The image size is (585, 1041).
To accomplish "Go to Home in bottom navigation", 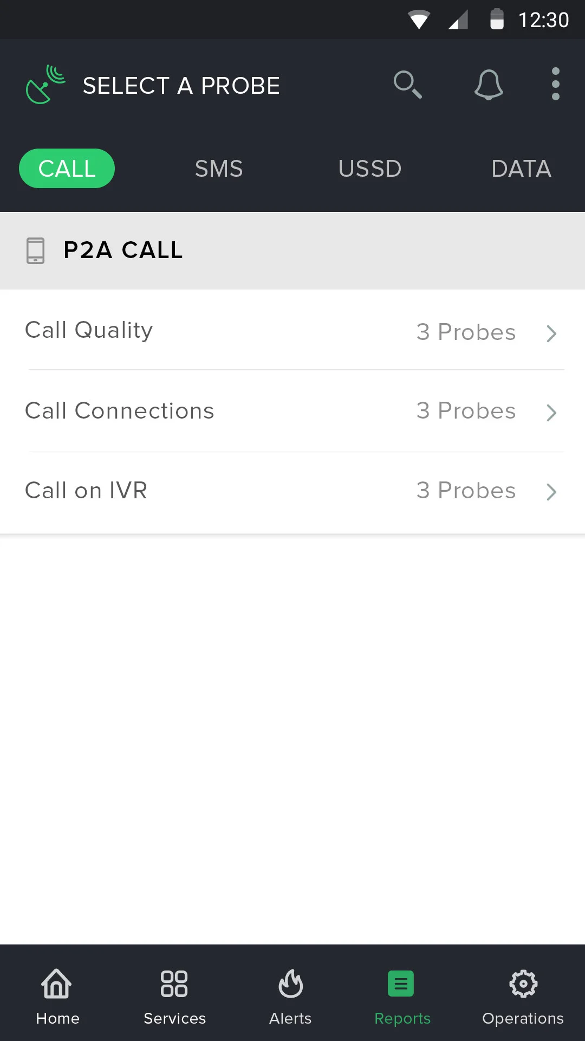I will (x=57, y=998).
